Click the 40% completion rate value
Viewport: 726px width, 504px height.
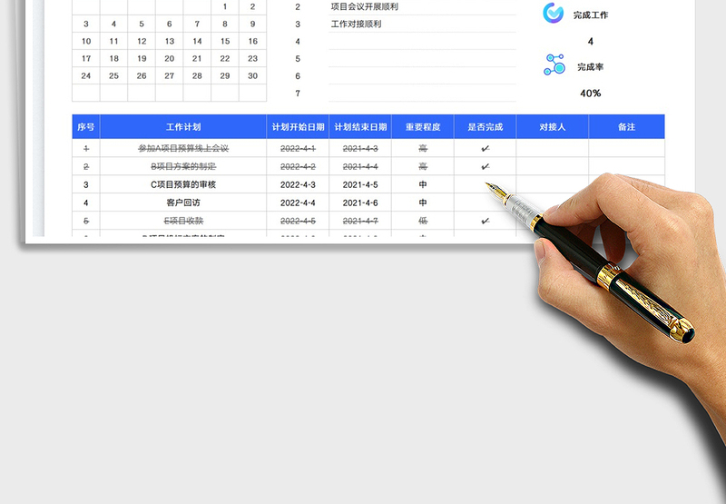pos(590,93)
